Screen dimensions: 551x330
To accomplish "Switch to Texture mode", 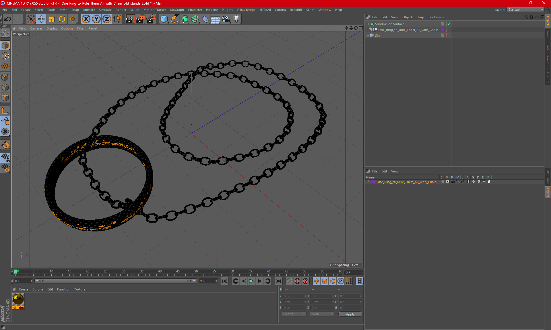I will click(x=5, y=56).
